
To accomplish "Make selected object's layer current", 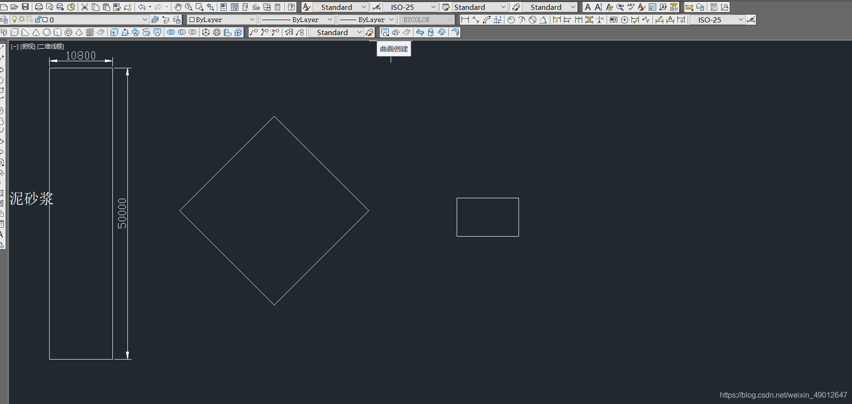I will tap(155, 20).
